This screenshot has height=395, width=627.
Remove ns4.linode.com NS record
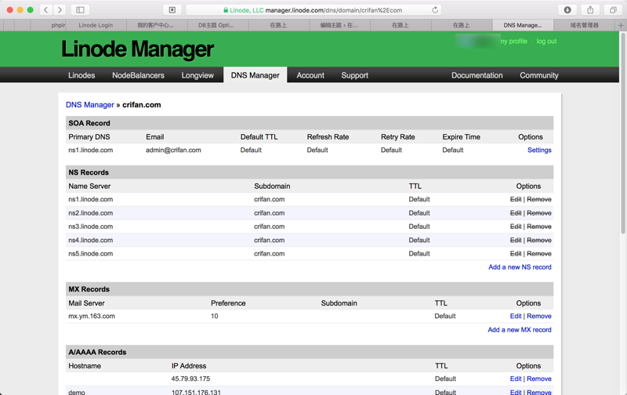tap(539, 240)
